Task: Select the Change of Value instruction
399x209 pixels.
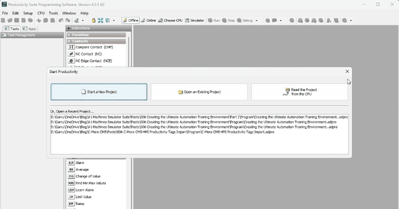Action: click(x=89, y=177)
